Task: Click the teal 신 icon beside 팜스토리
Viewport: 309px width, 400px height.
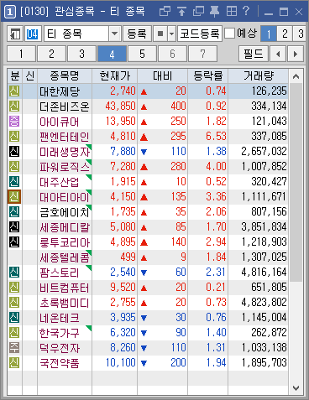Action: tap(14, 273)
